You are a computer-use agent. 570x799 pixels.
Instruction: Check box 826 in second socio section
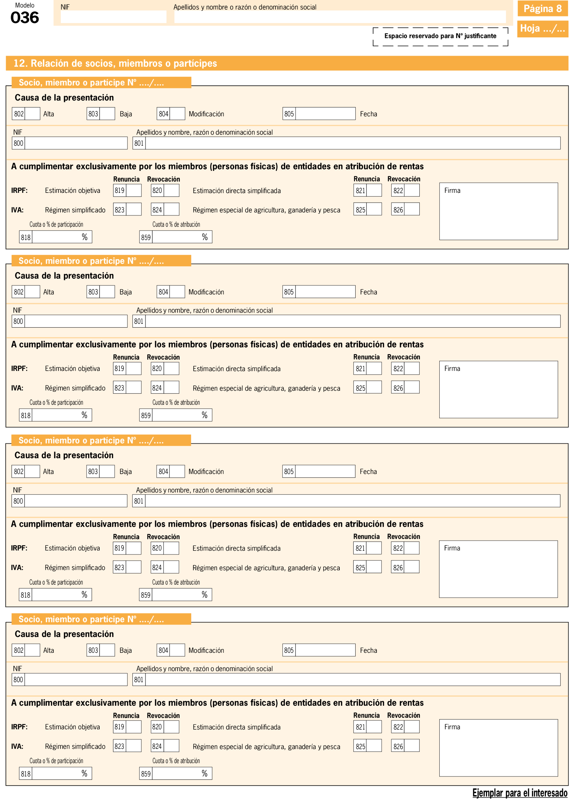412,388
